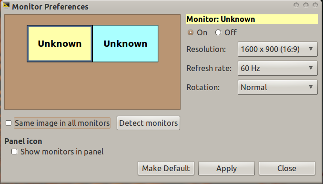Expand the Refresh rate dropdown

(x=277, y=68)
